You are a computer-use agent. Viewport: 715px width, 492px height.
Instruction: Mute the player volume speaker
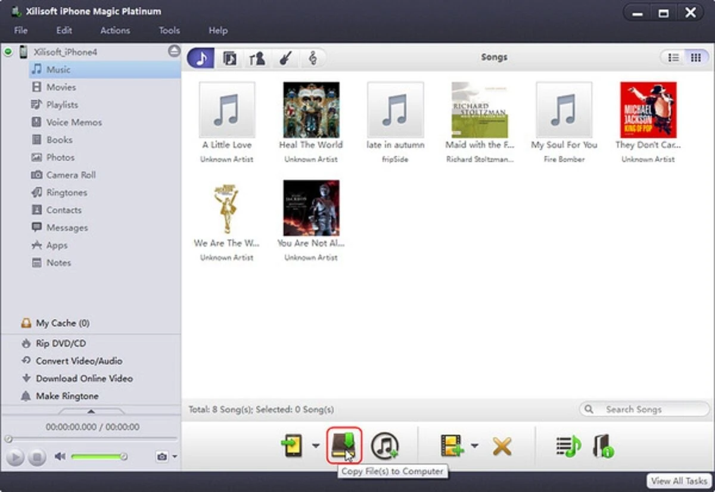tap(60, 457)
